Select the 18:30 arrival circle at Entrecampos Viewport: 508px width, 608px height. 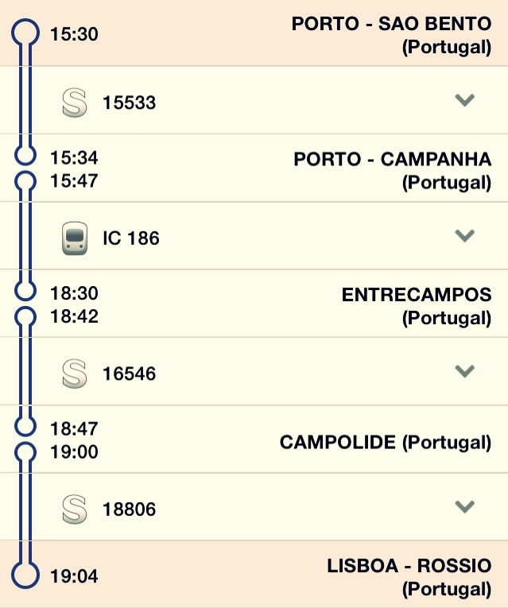[26, 291]
